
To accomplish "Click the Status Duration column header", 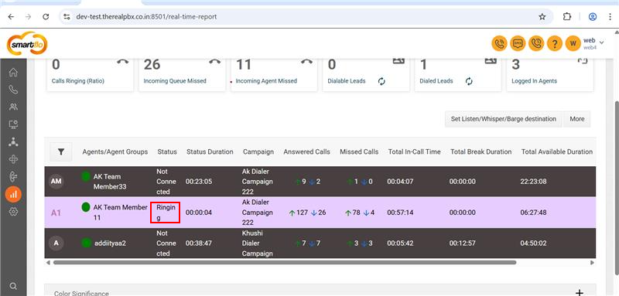I will [210, 151].
